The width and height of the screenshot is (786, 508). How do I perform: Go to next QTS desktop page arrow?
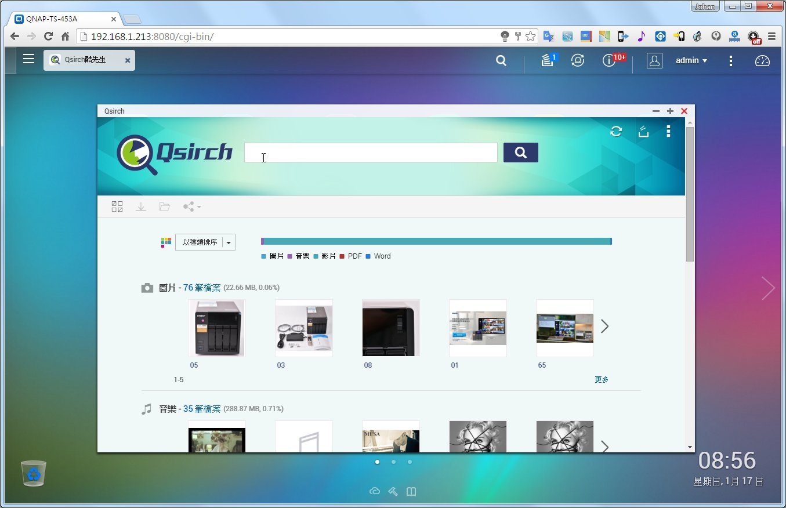[768, 288]
